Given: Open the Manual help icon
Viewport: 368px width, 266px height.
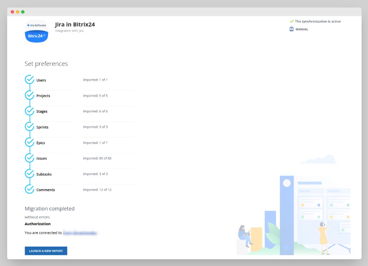Looking at the screenshot, I should pyautogui.click(x=292, y=29).
